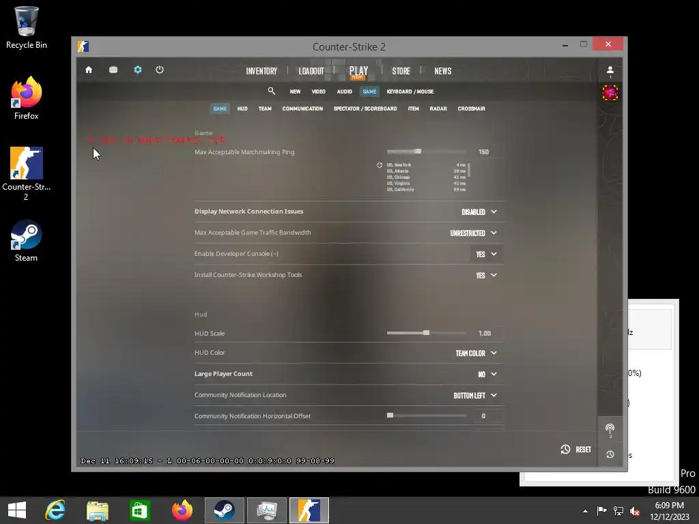The height and width of the screenshot is (524, 699).
Task: Open the Loadout menu
Action: point(311,71)
